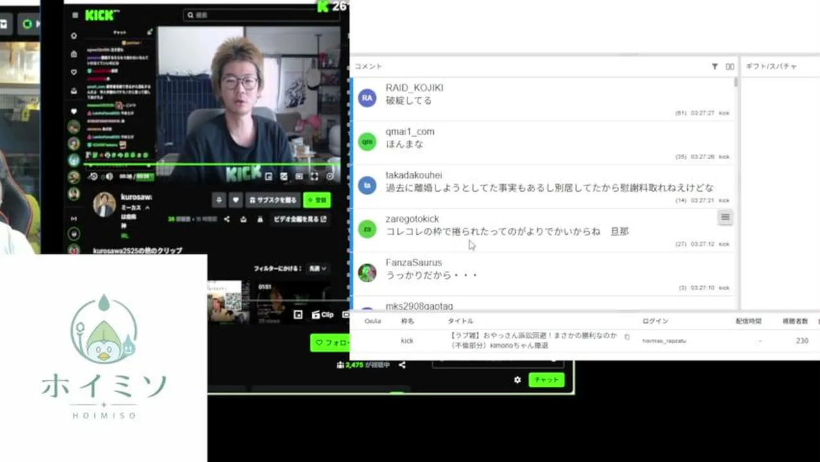
Task: Click the 枠名 column header
Action: (x=407, y=321)
